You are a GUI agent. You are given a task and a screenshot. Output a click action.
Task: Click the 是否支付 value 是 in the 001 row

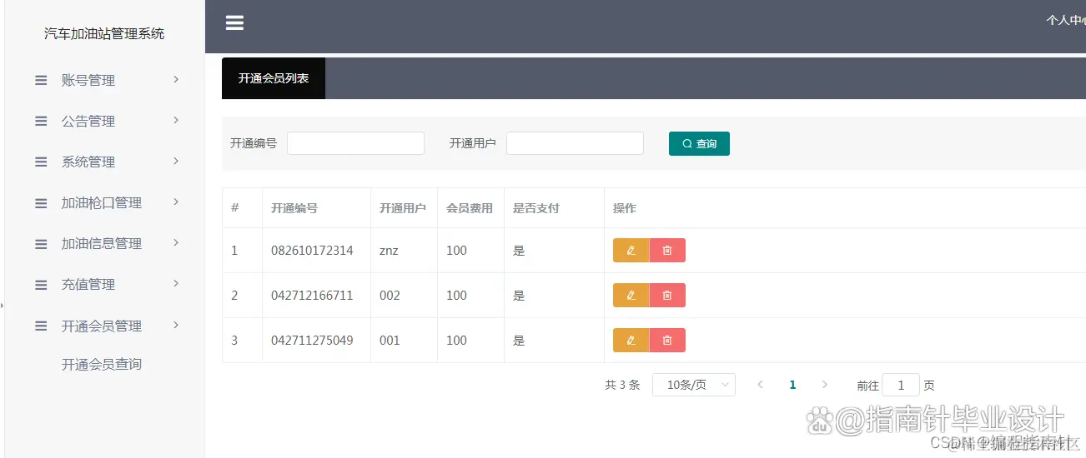[x=519, y=340]
